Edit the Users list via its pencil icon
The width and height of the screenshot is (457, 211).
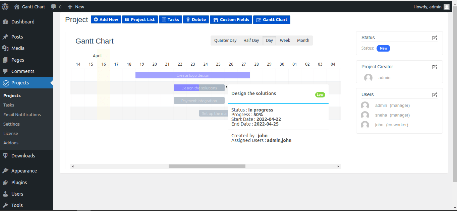435,95
